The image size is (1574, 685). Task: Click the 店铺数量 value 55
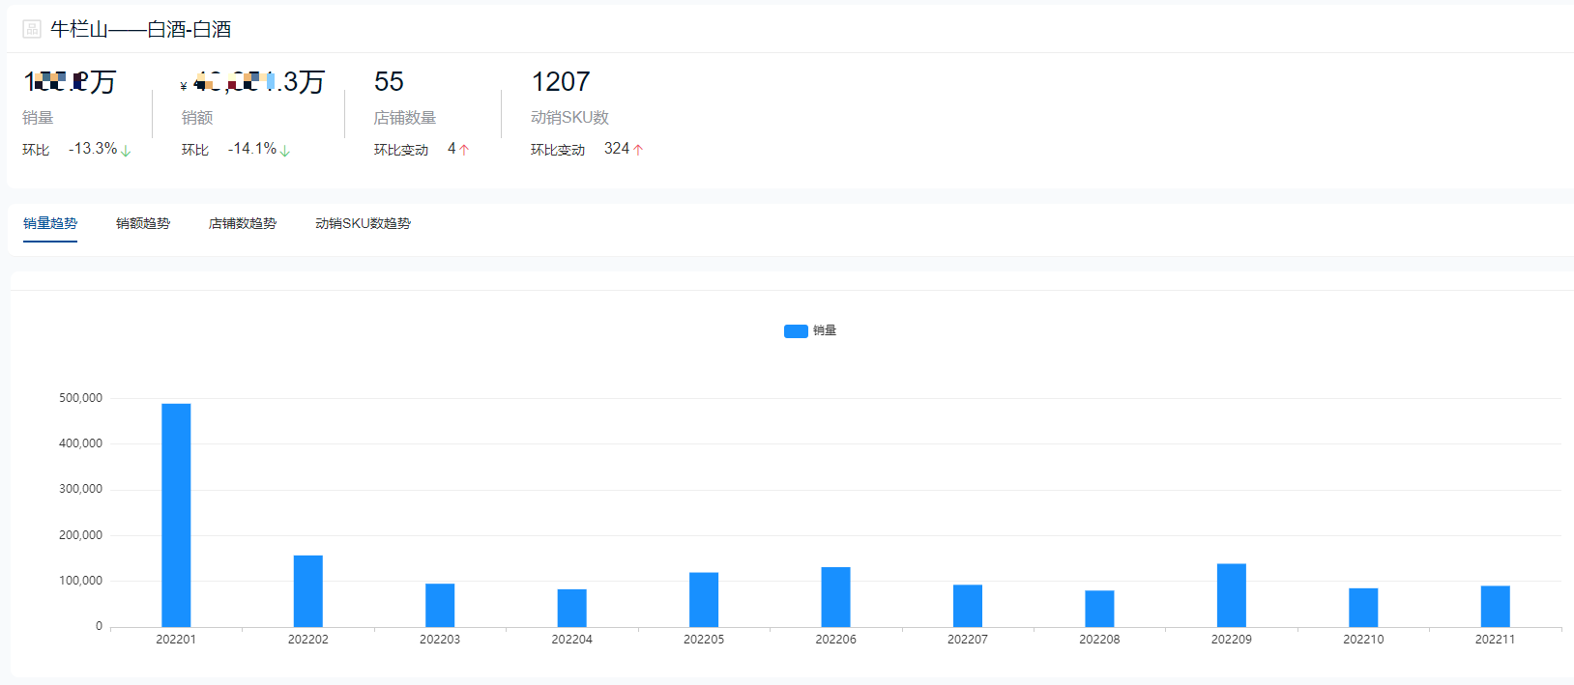coord(389,82)
